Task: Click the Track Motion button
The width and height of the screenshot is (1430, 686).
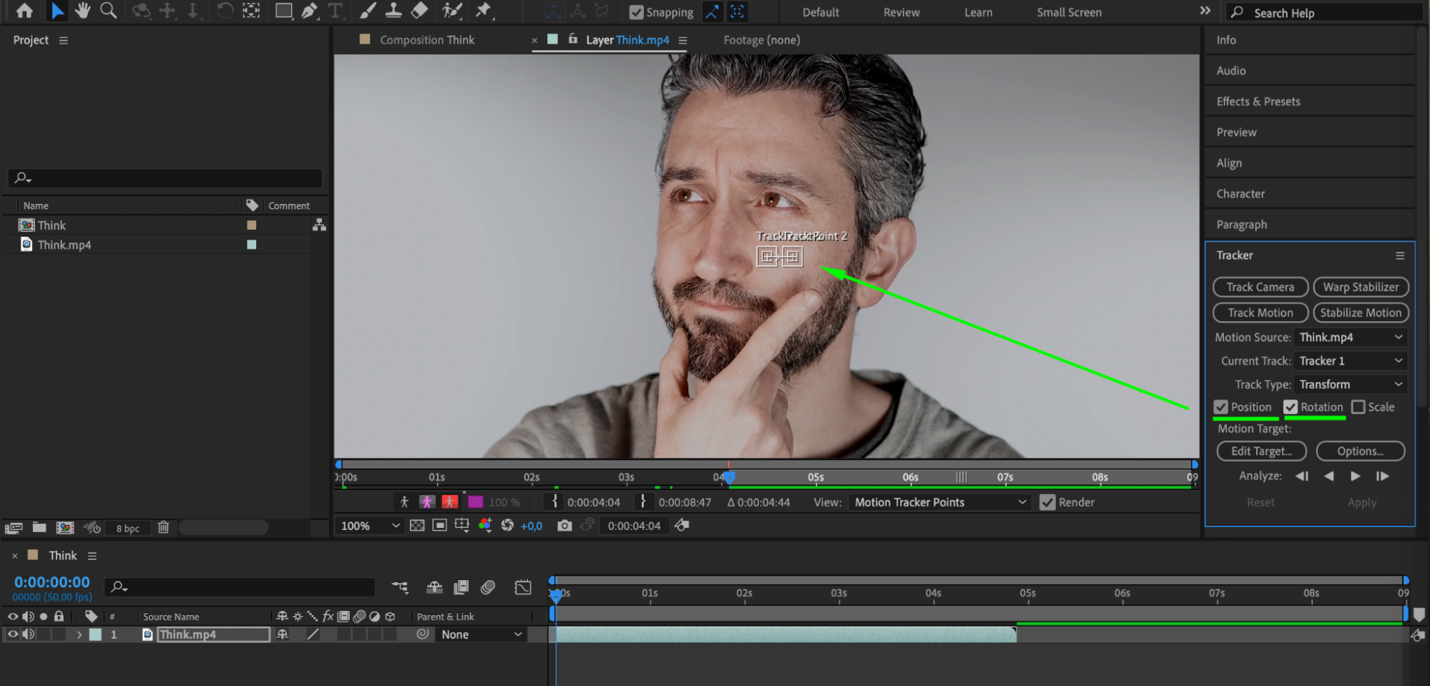Action: tap(1260, 313)
